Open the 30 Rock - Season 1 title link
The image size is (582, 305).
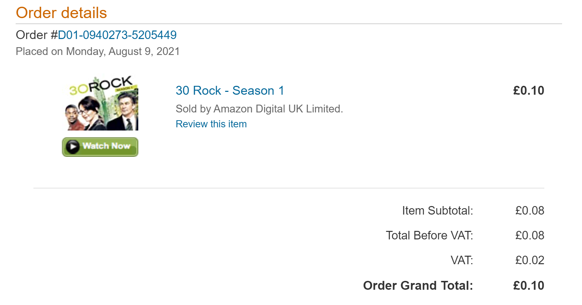coord(230,90)
